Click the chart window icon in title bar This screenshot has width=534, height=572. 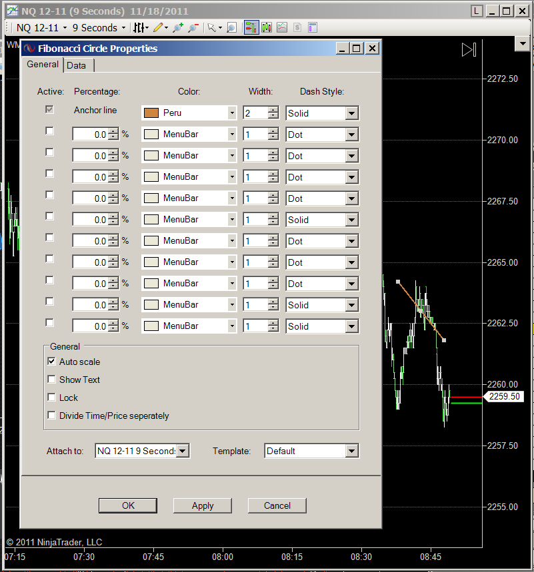click(13, 11)
